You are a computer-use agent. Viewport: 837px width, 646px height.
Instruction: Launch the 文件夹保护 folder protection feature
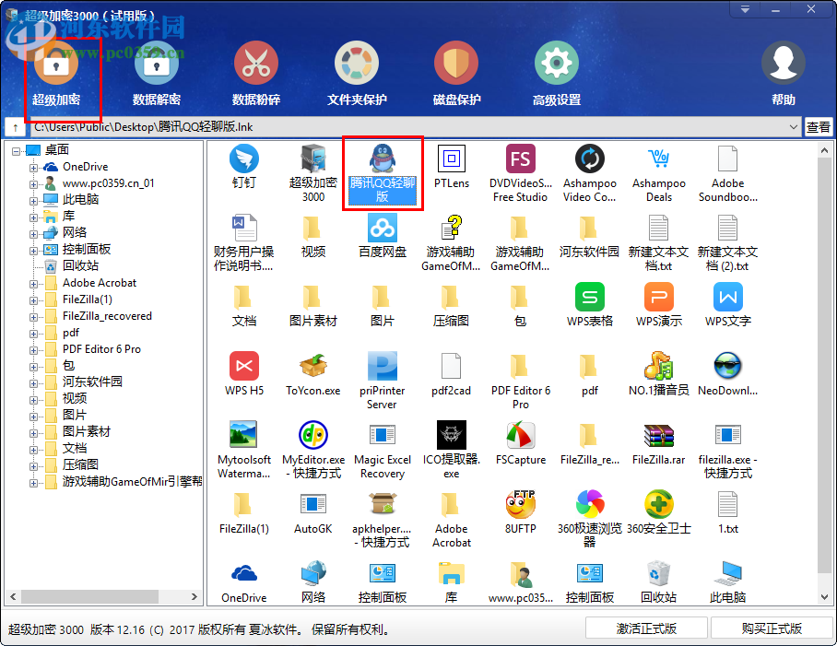356,72
